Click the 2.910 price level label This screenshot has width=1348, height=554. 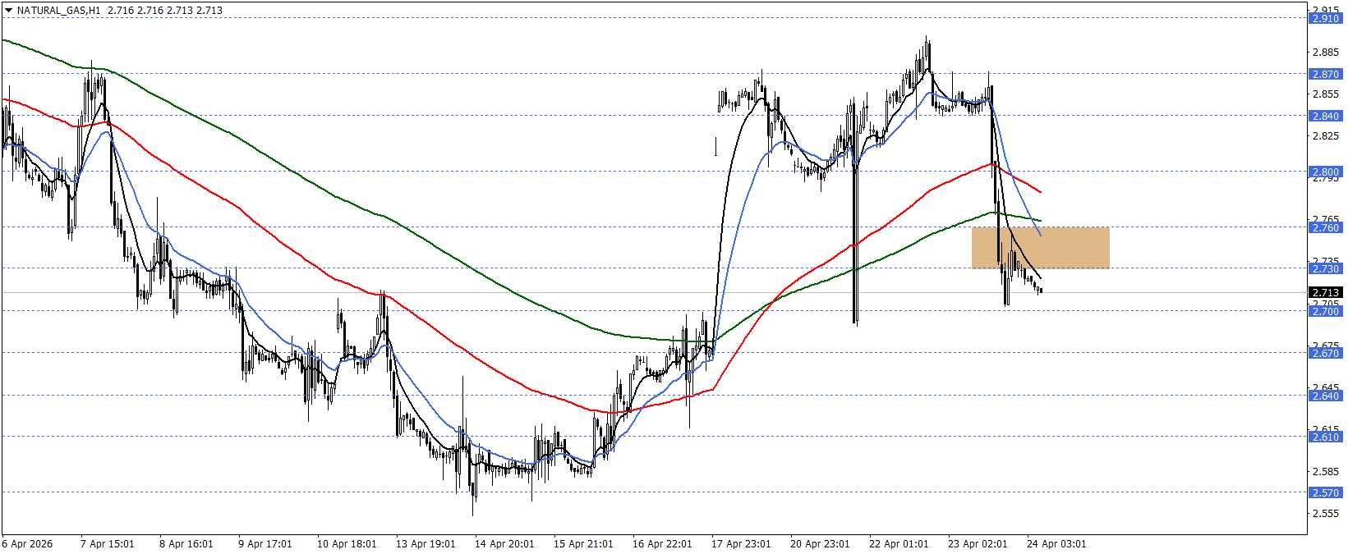[1325, 18]
